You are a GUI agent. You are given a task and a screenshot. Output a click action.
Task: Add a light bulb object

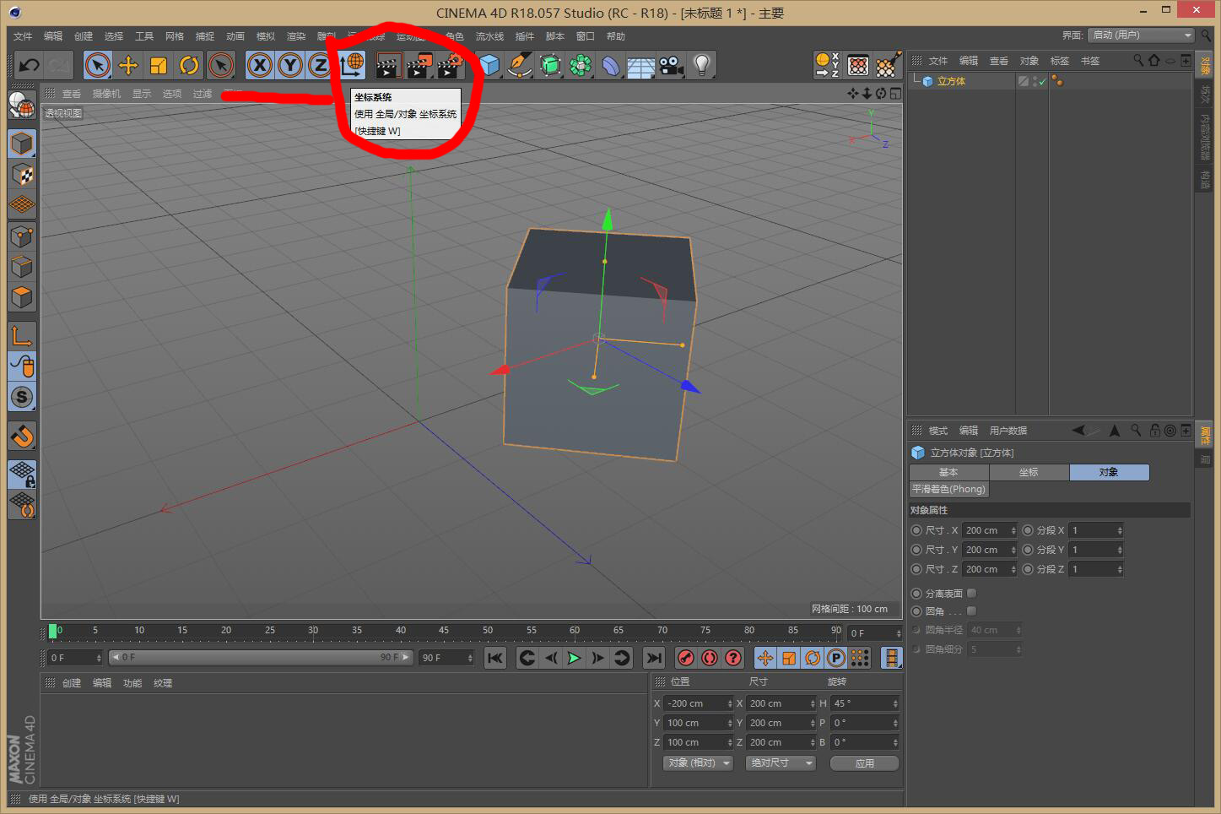click(x=702, y=65)
